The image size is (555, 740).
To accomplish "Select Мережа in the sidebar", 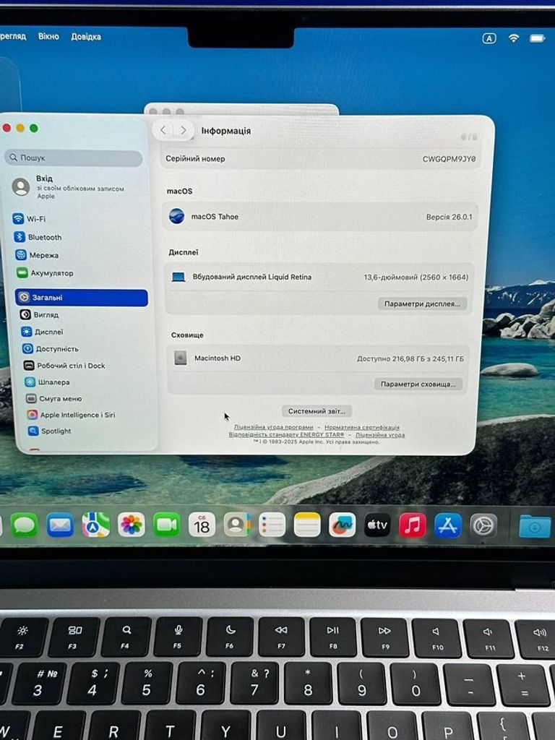I will tap(38, 255).
